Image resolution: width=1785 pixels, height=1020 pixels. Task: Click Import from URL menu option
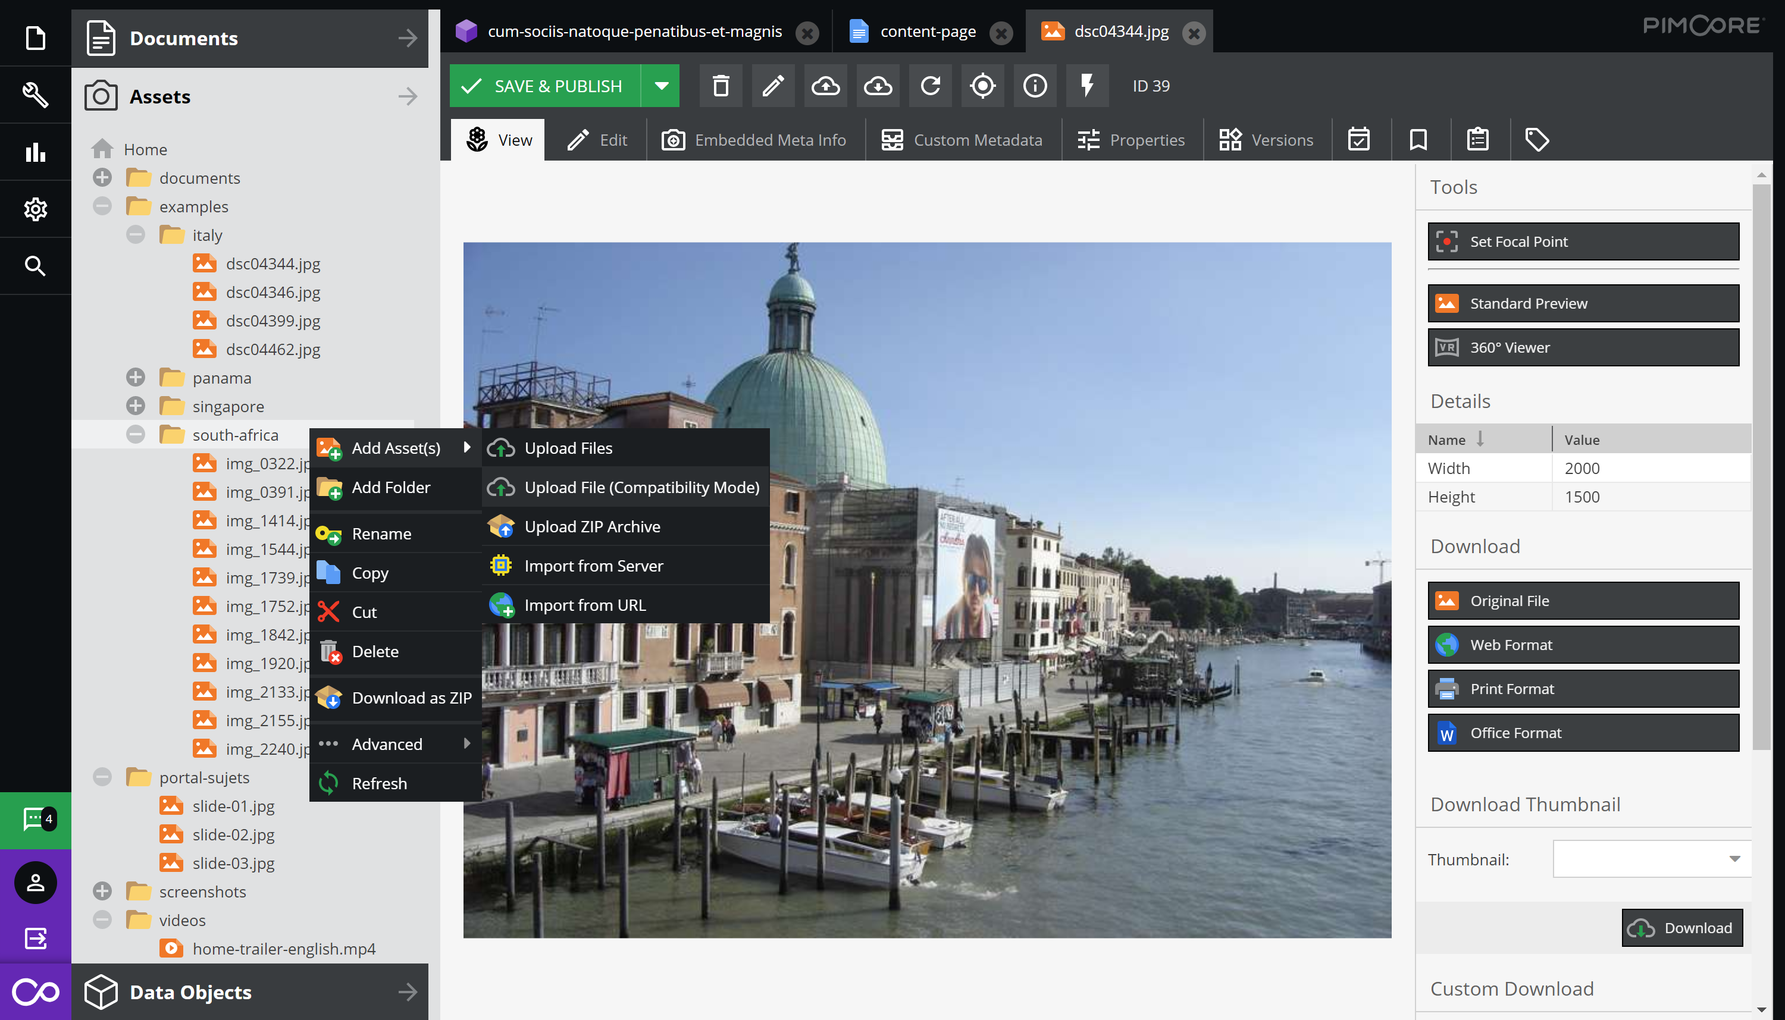click(585, 604)
